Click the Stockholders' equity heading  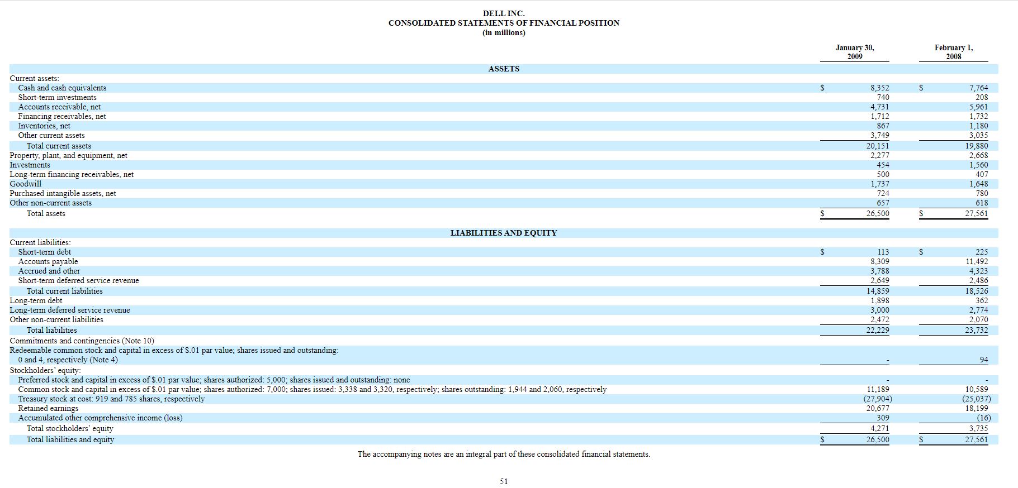click(x=45, y=370)
